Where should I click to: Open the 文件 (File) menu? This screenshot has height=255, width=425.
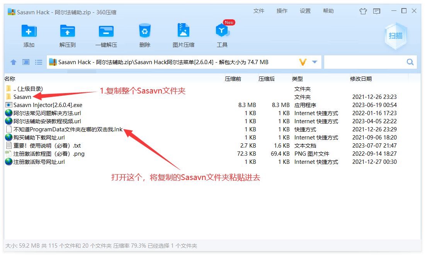coord(258,11)
